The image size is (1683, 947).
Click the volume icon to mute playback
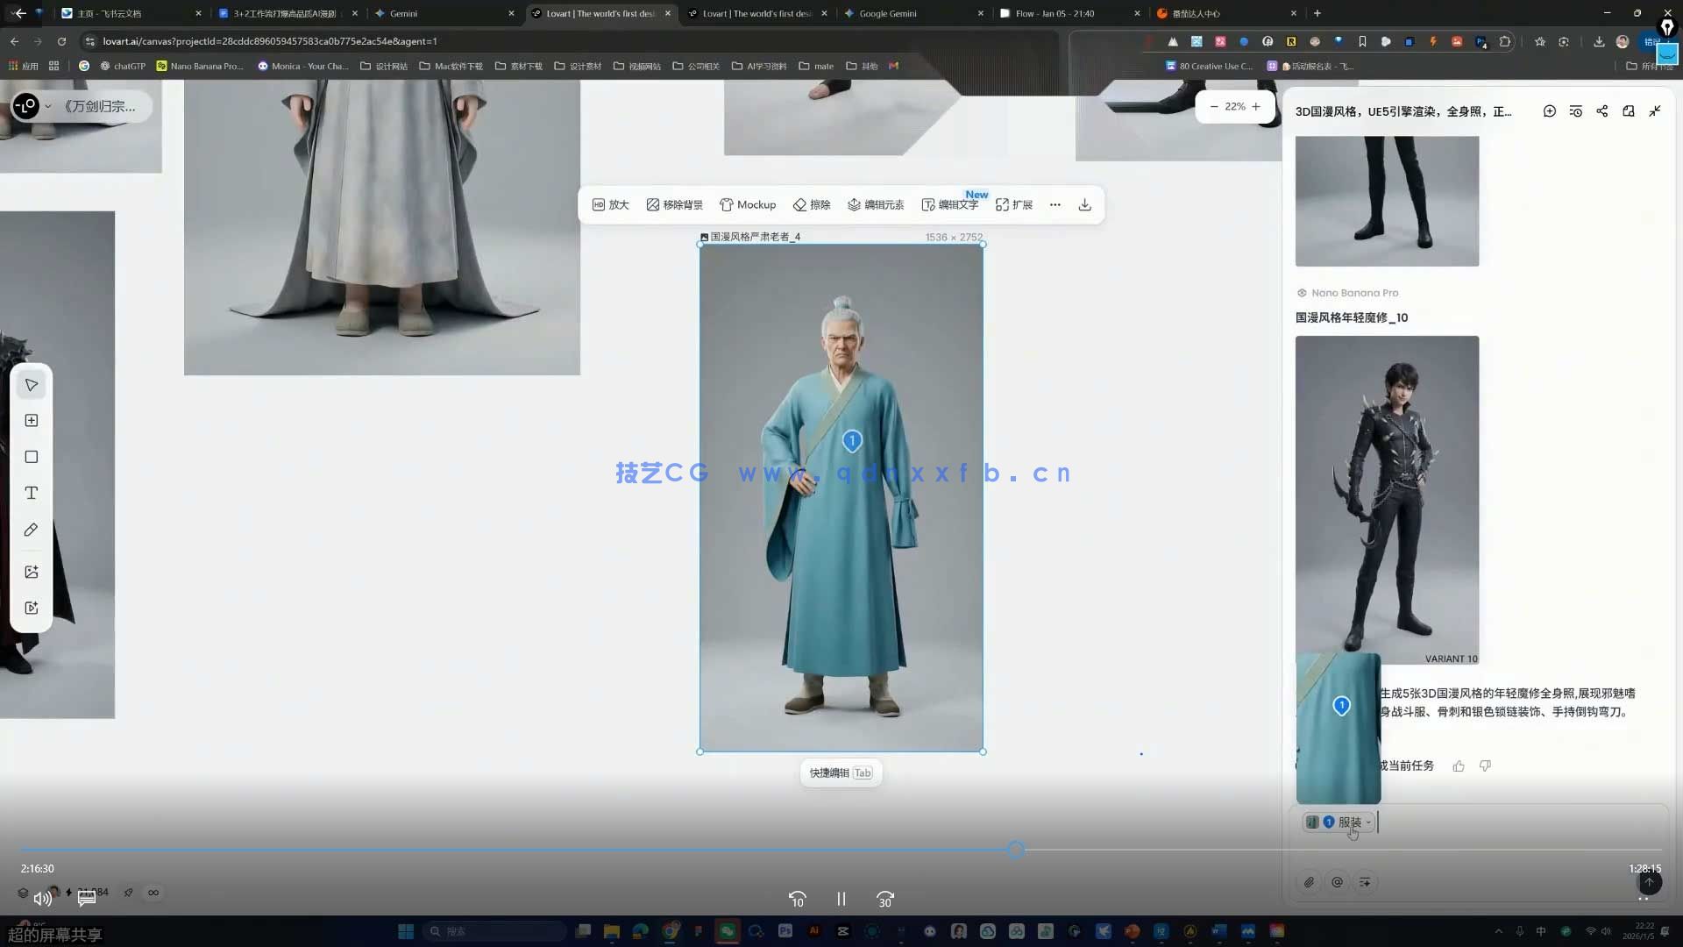42,898
